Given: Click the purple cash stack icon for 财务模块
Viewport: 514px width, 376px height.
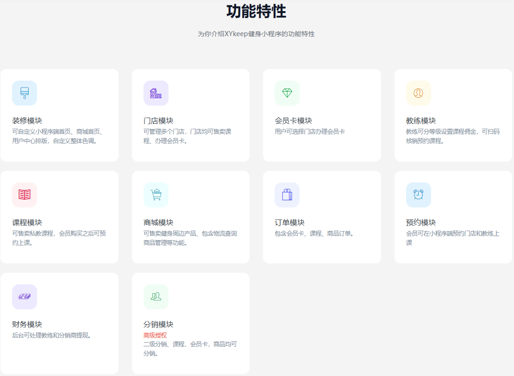Looking at the screenshot, I should (x=25, y=297).
